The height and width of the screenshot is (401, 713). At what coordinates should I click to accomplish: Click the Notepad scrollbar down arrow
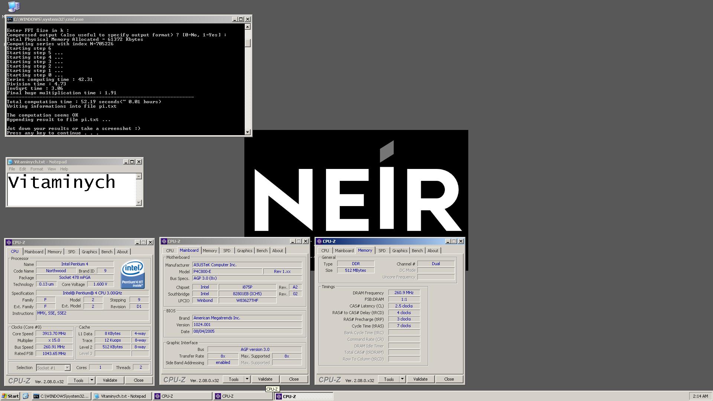click(139, 203)
